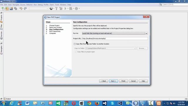Screen dimensions: 188x106
Task: Open the Services side tab
Action: 1,36
